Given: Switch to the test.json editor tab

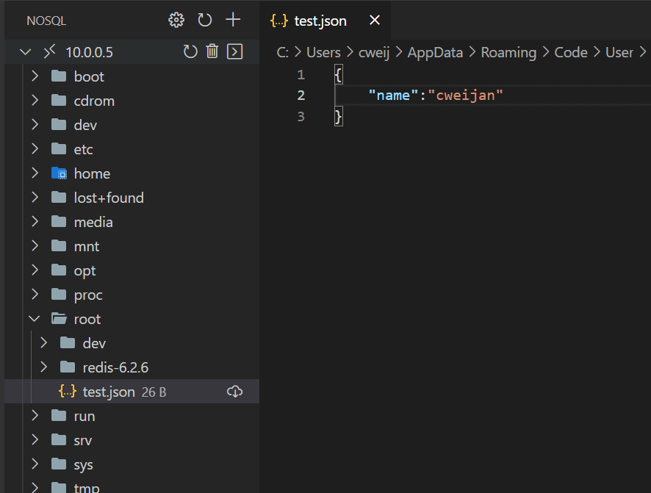Looking at the screenshot, I should tap(320, 21).
